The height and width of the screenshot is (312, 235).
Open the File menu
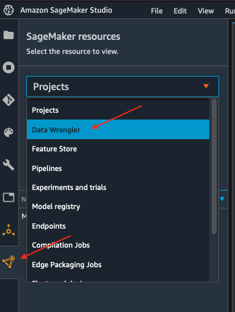tap(156, 11)
